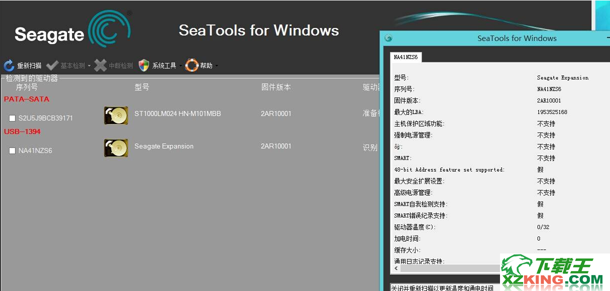Click the Seagate Expansion value in info window

[x=562, y=77]
